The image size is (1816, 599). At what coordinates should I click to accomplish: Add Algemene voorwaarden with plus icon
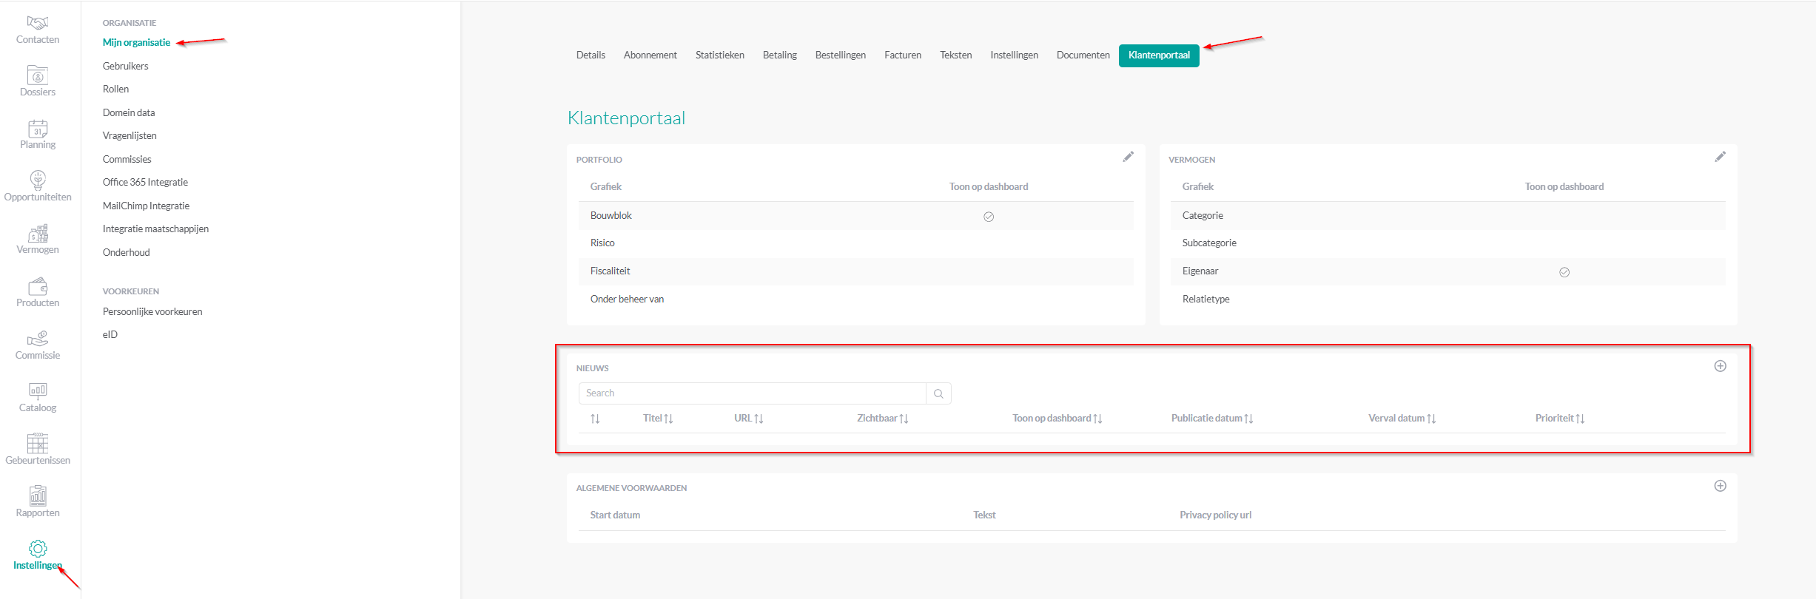click(1720, 486)
